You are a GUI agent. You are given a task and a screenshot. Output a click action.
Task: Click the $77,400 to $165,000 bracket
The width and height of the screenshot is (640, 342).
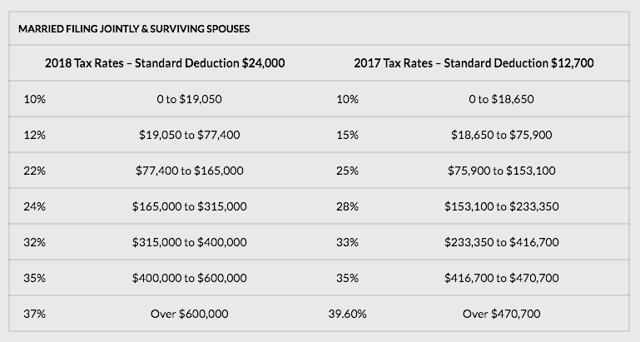point(189,171)
